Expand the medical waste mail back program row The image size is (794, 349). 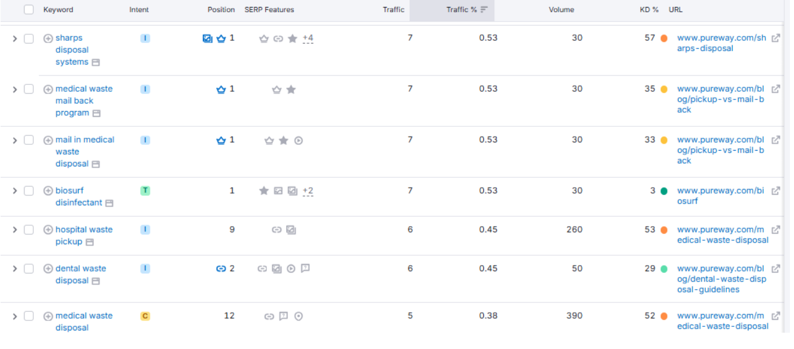click(x=15, y=89)
